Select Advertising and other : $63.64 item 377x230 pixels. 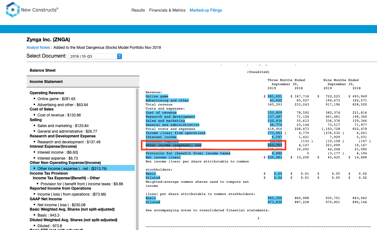tap(63, 105)
